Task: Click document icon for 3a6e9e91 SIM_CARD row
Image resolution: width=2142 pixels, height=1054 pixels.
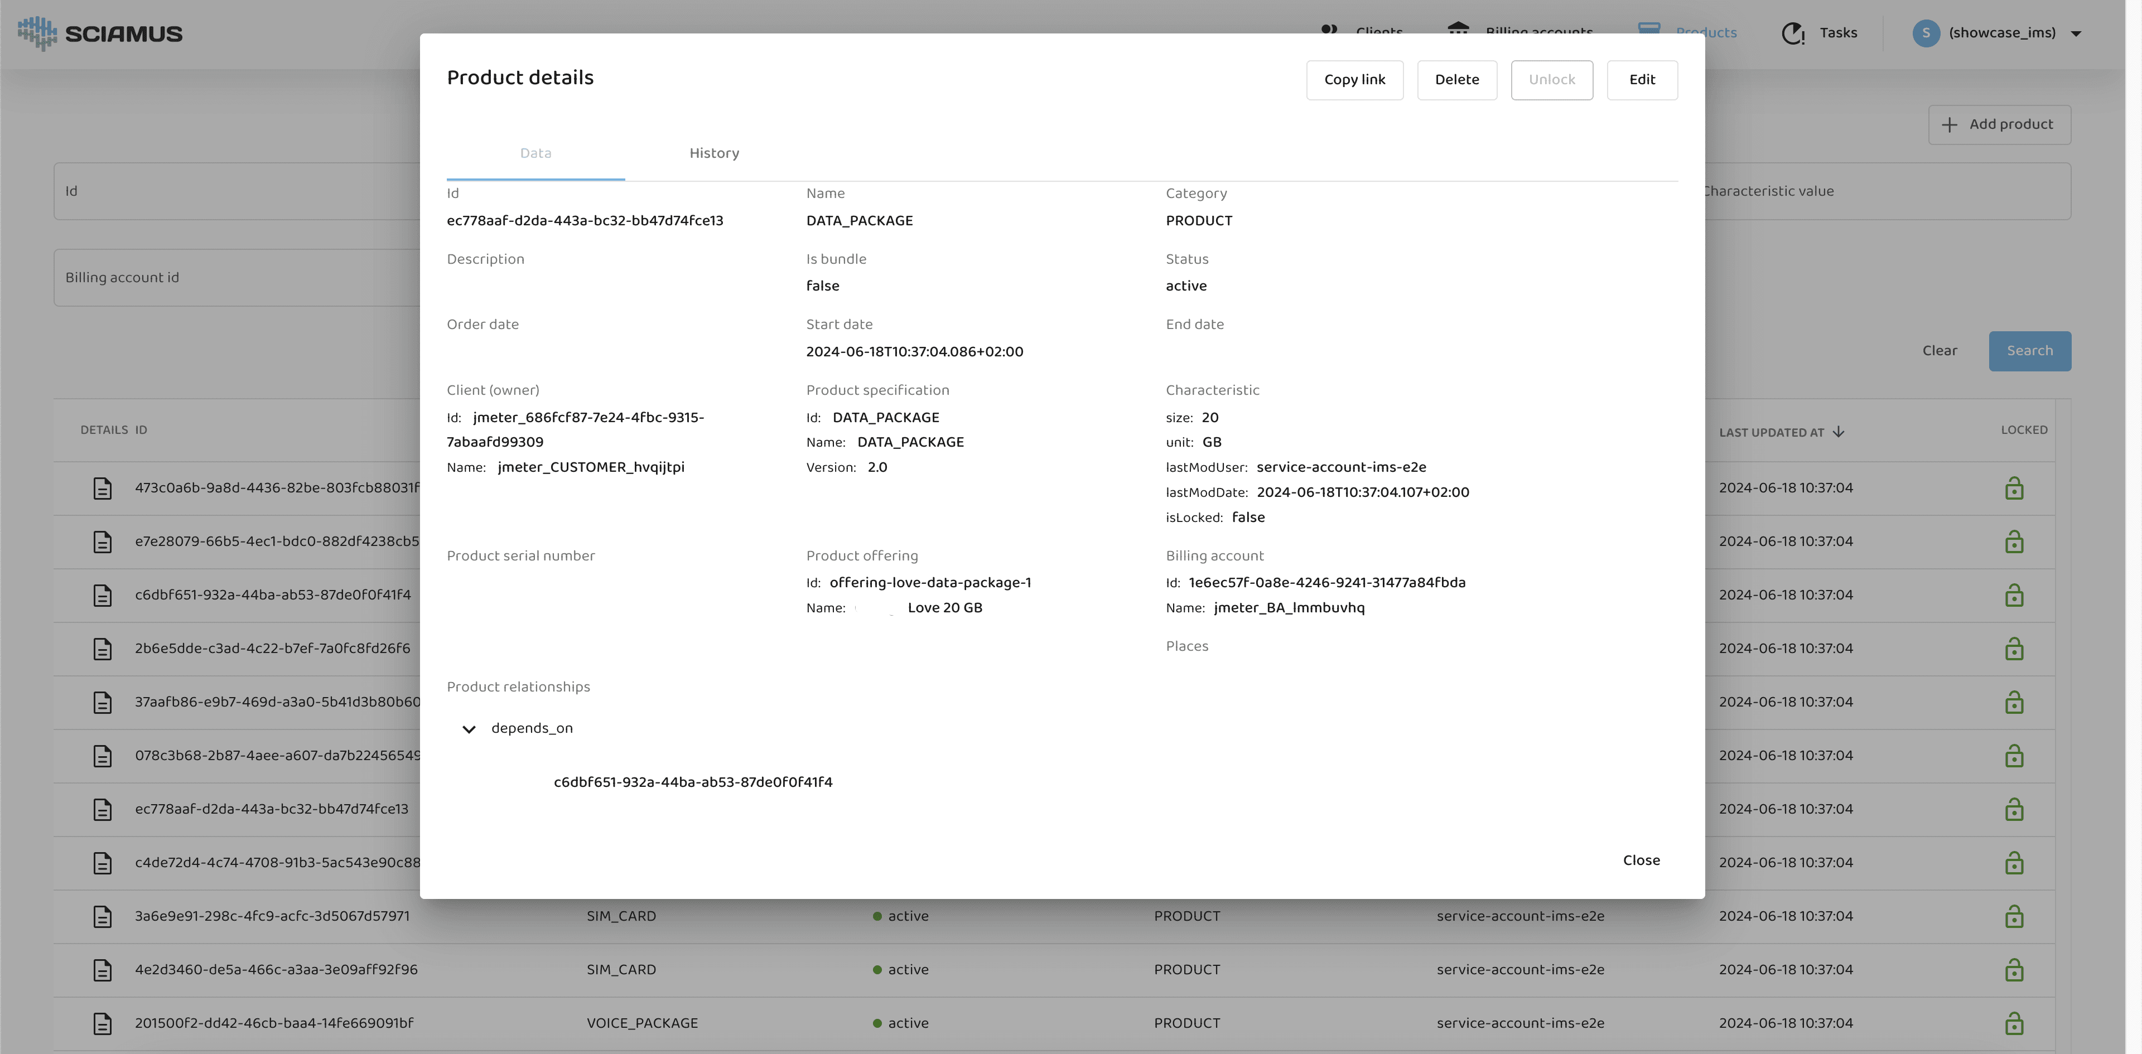Action: pos(102,916)
